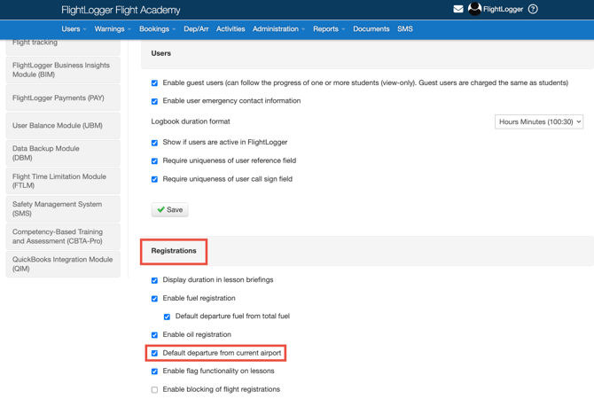
Task: Uncheck Enable oil registration
Action: (x=154, y=335)
